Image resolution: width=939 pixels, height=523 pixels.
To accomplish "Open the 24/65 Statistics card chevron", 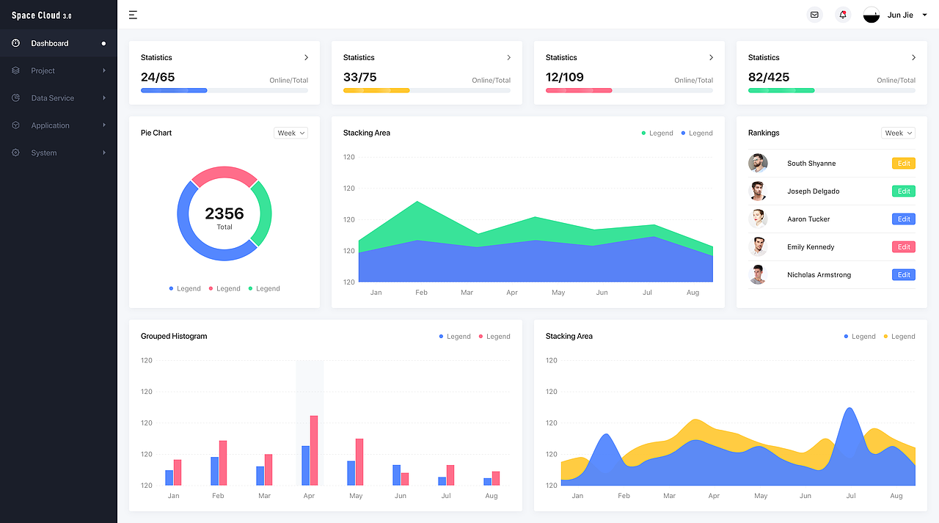I will (306, 57).
